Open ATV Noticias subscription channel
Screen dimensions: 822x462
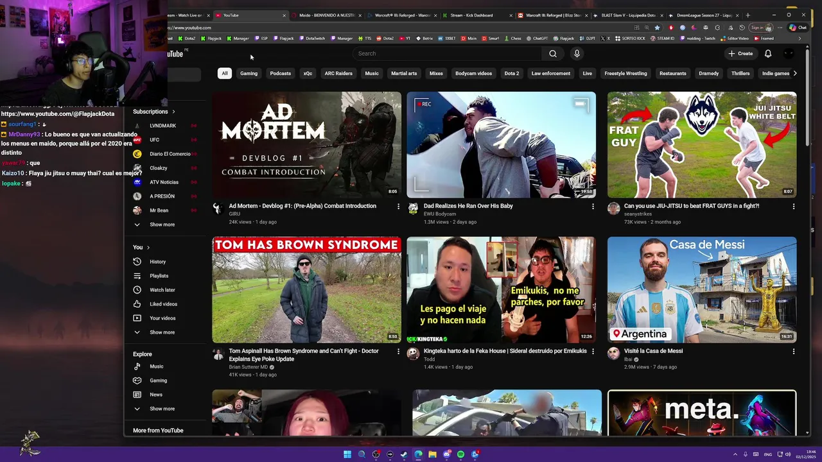[164, 182]
